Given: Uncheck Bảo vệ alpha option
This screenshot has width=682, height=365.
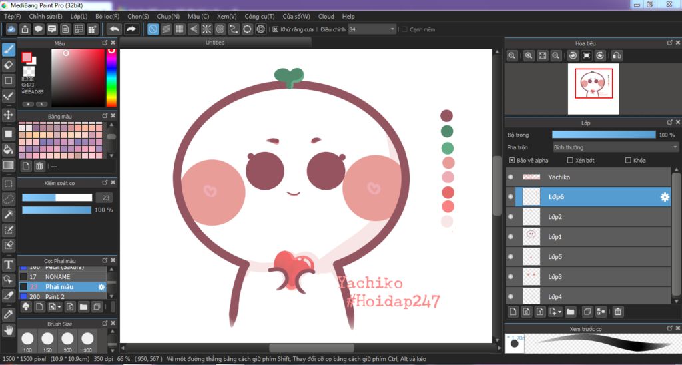Looking at the screenshot, I should tap(511, 160).
